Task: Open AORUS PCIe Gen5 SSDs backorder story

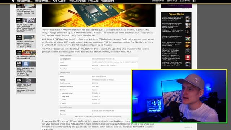Action: [25, 88]
